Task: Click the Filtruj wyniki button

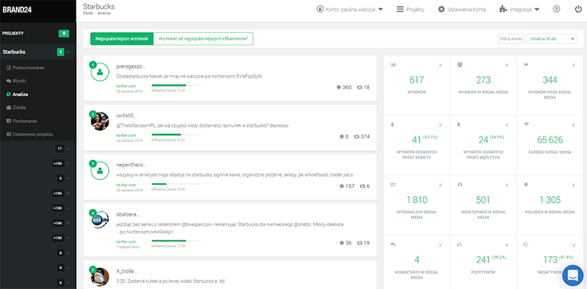Action: pos(510,38)
